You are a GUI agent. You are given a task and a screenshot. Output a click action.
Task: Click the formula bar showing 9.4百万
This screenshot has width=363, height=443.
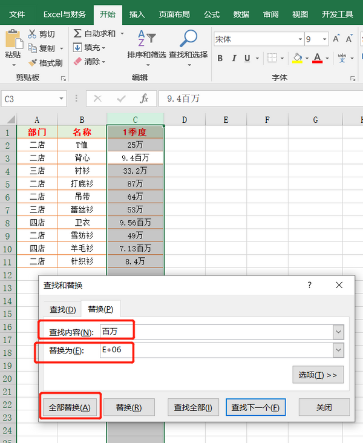[x=261, y=99]
